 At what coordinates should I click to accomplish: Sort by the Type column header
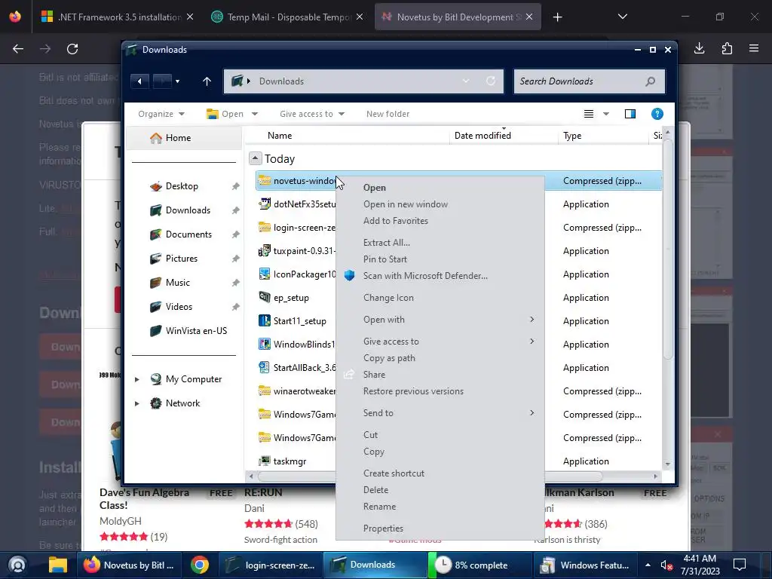[572, 136]
